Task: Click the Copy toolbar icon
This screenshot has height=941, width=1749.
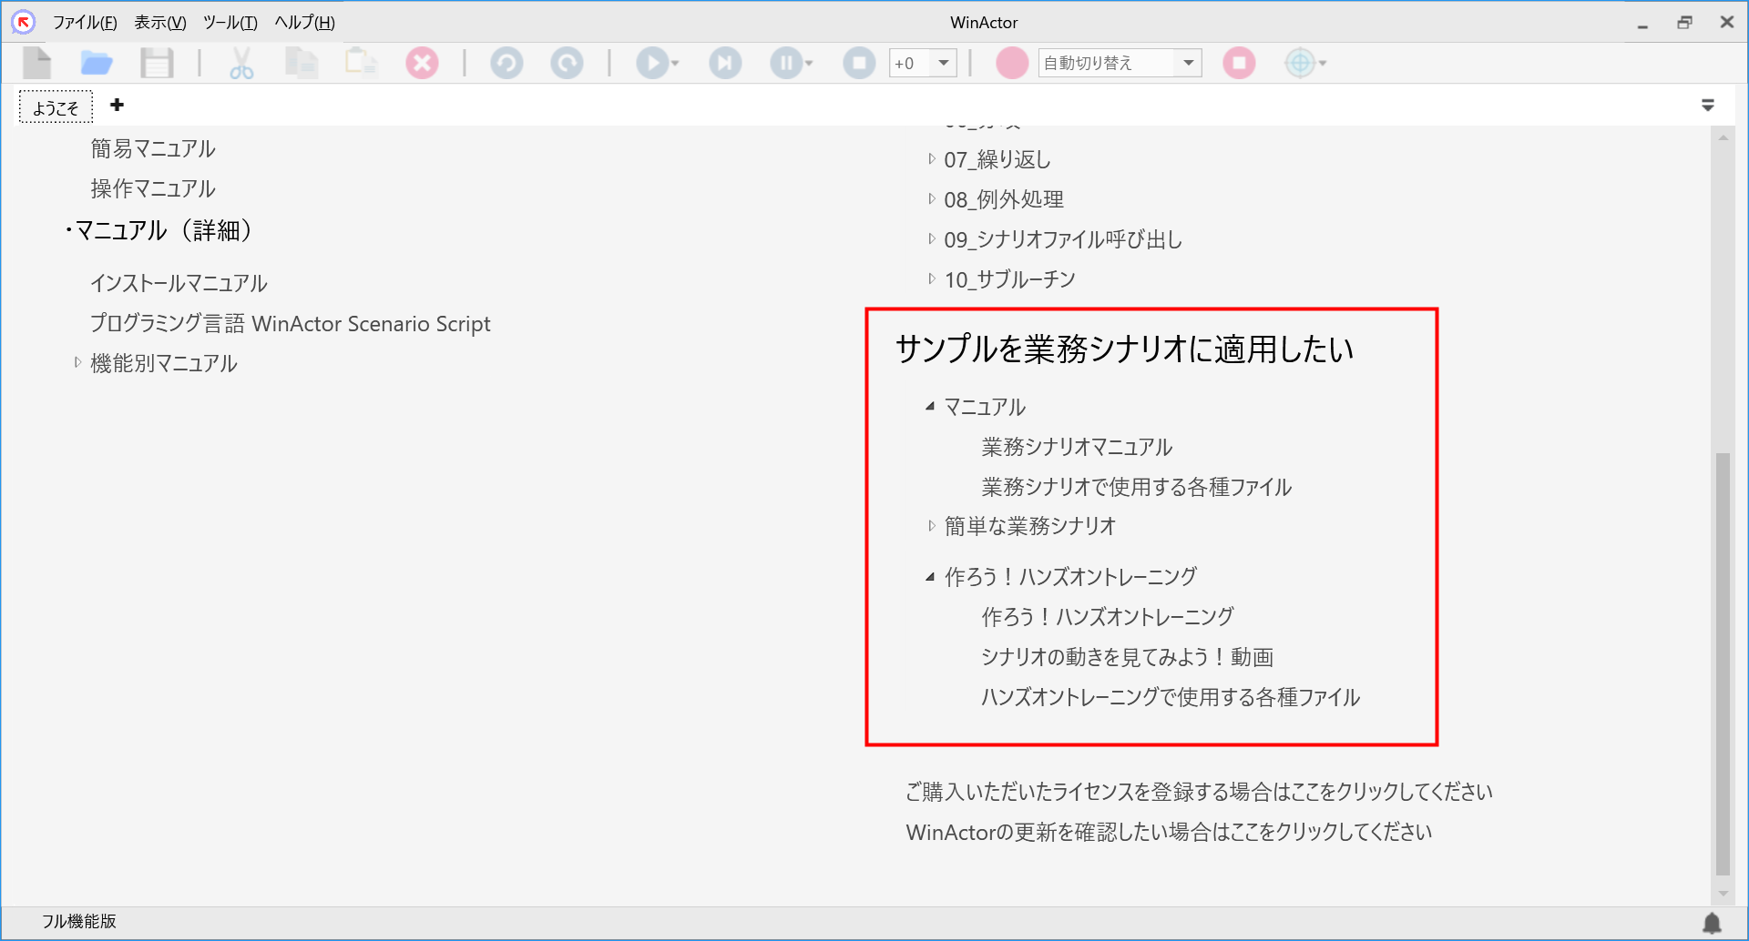Action: pyautogui.click(x=302, y=63)
